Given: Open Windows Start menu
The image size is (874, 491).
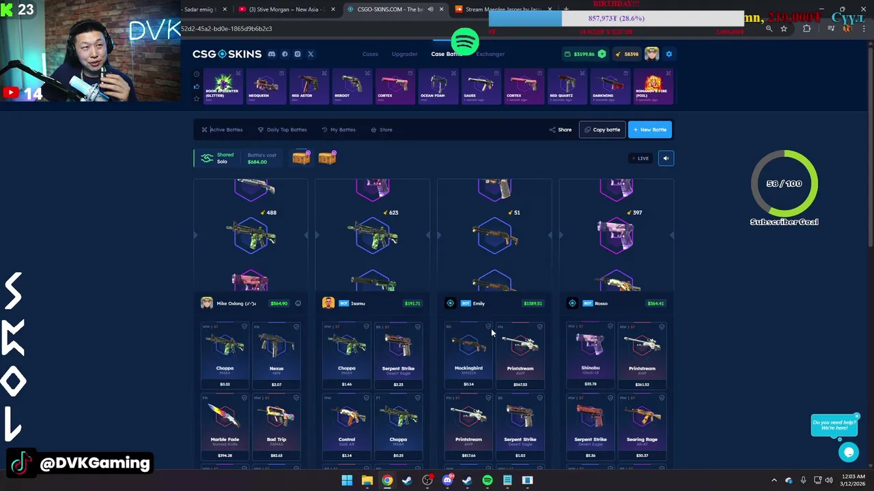Looking at the screenshot, I should (x=347, y=480).
